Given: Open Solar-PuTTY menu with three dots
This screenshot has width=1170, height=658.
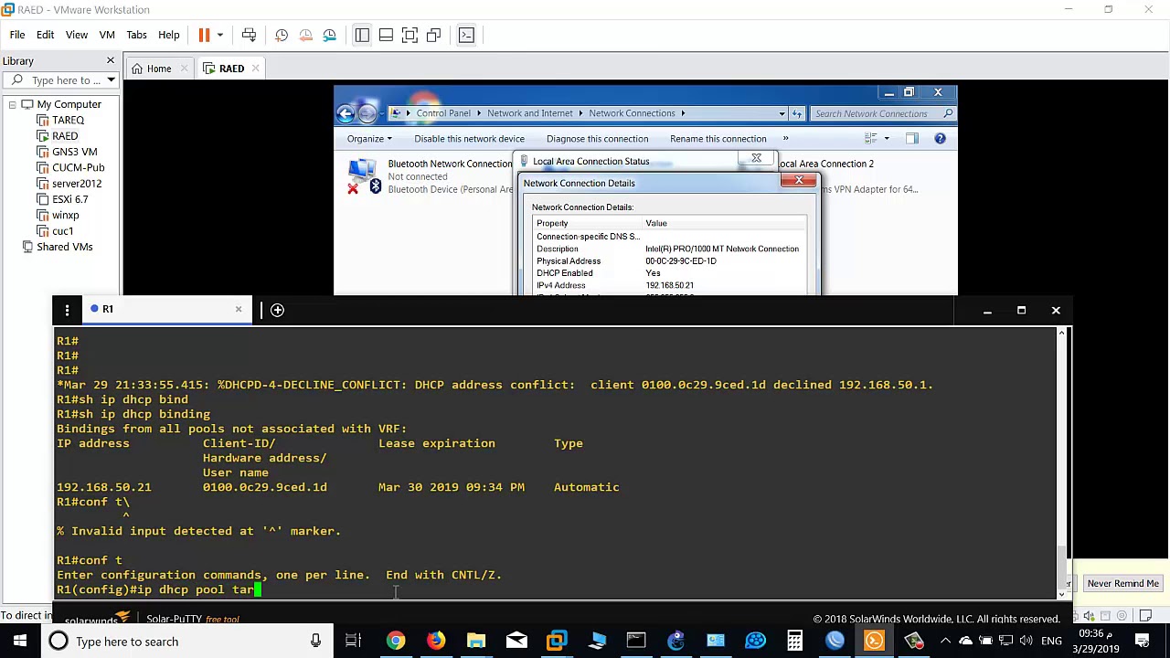Looking at the screenshot, I should click(67, 311).
